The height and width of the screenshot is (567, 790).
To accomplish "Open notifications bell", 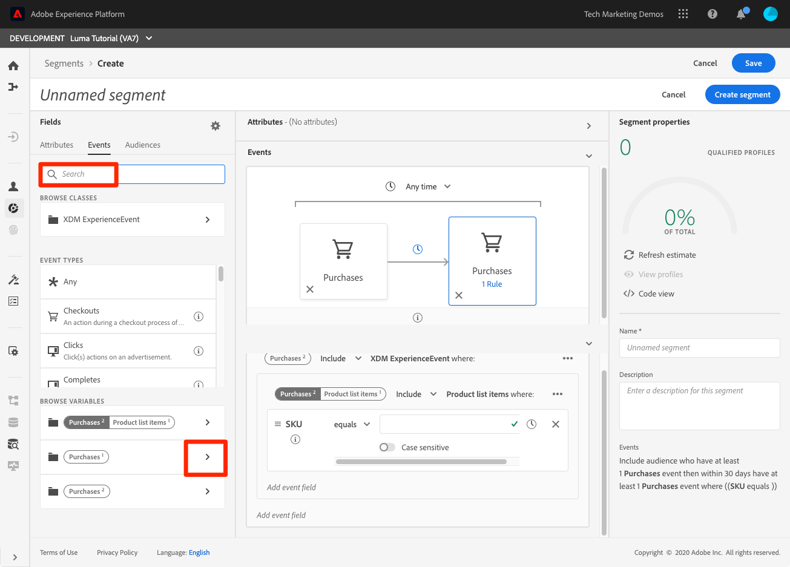I will pos(741,14).
